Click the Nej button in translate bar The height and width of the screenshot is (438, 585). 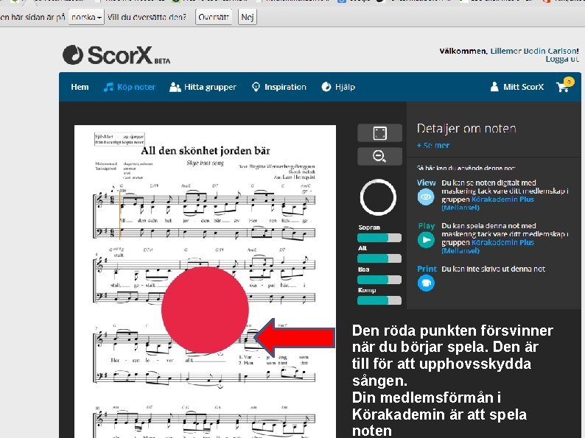coord(248,17)
